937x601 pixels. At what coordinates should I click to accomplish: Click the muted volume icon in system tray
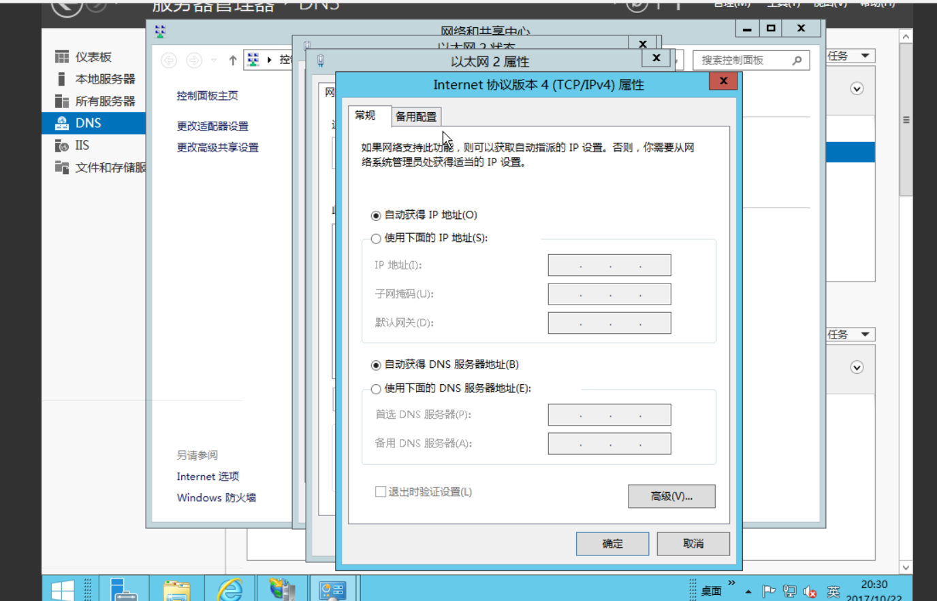(810, 591)
